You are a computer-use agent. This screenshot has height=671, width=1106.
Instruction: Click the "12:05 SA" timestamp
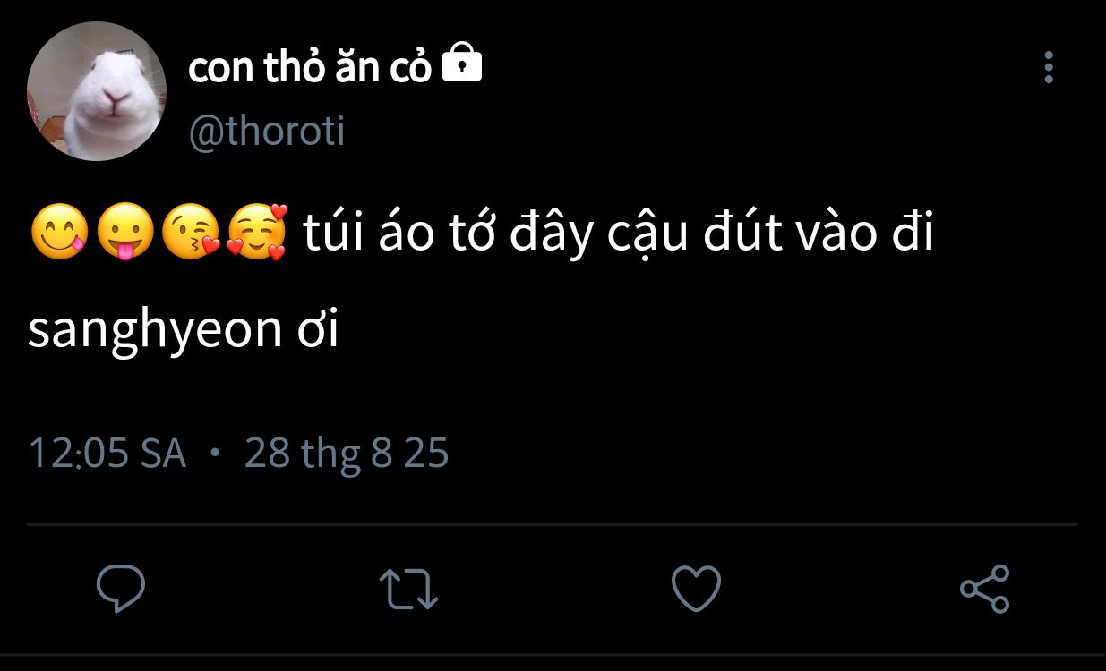pos(107,454)
